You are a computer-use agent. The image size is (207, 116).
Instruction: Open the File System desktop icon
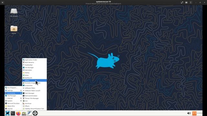coord(14,13)
